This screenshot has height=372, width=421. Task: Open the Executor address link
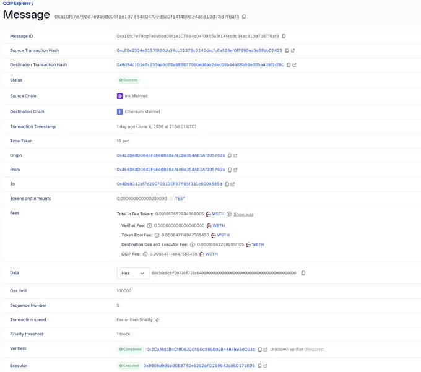[199, 366]
